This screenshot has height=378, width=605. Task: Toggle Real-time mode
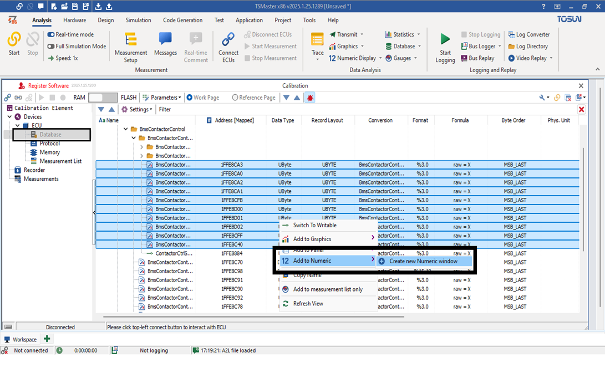[x=70, y=34]
